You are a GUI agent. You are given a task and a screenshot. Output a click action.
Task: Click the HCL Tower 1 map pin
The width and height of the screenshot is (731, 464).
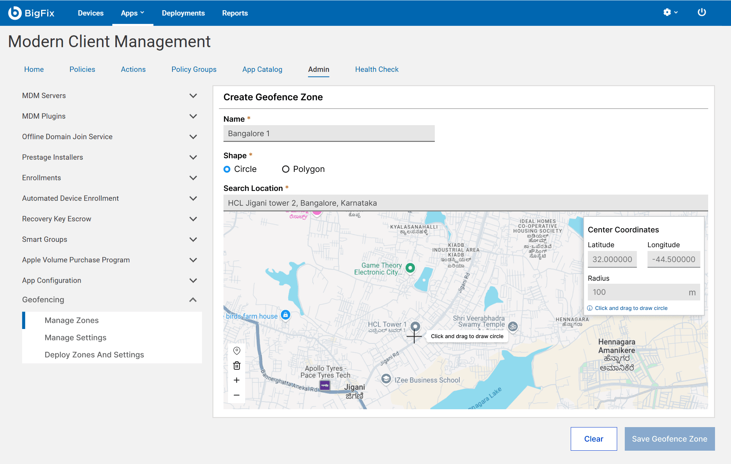point(415,327)
